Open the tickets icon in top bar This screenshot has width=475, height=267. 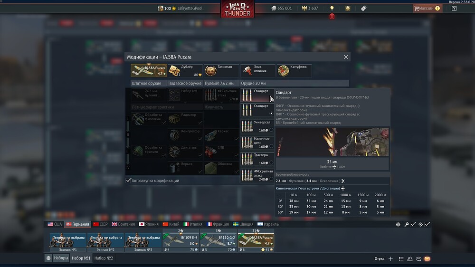click(363, 8)
